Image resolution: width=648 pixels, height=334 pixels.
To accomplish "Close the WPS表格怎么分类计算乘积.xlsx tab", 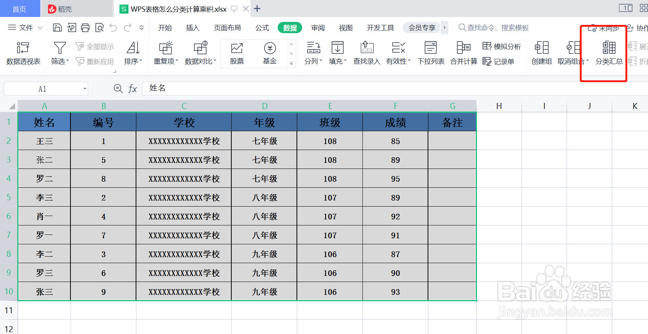I will (x=246, y=9).
